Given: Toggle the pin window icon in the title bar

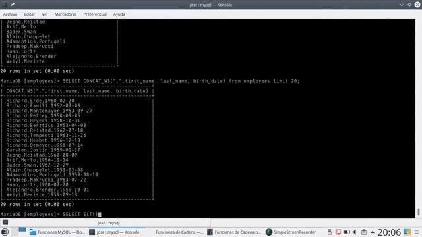Looking at the screenshot, I should (x=13, y=5).
